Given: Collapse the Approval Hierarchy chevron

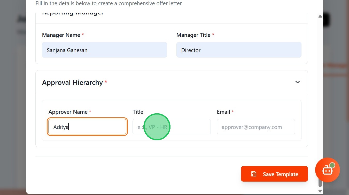Looking at the screenshot, I should click(x=298, y=82).
